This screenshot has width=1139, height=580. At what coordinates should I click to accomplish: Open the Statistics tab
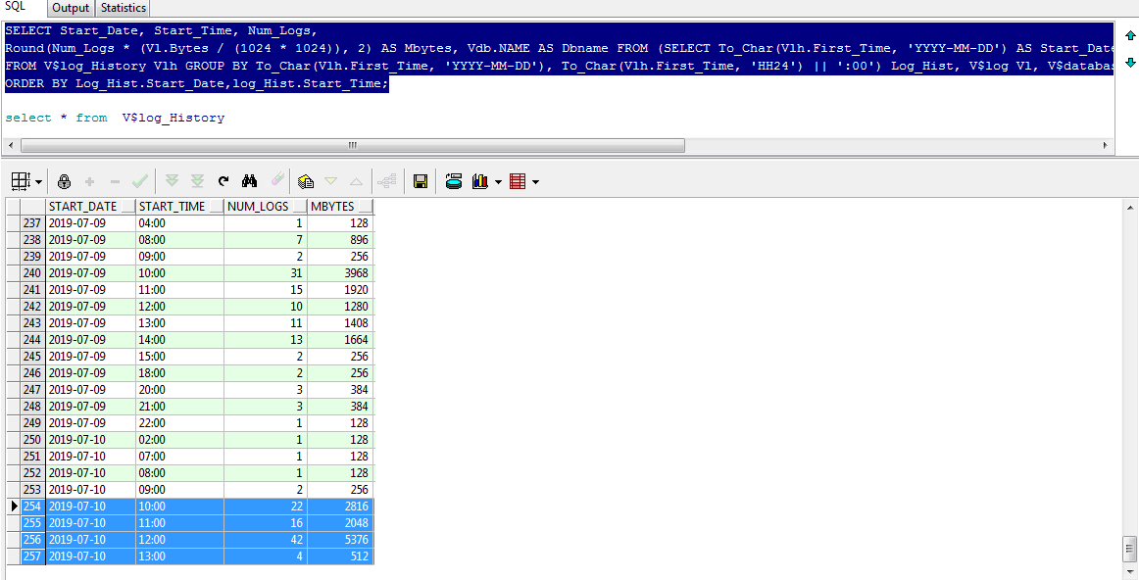coord(124,8)
